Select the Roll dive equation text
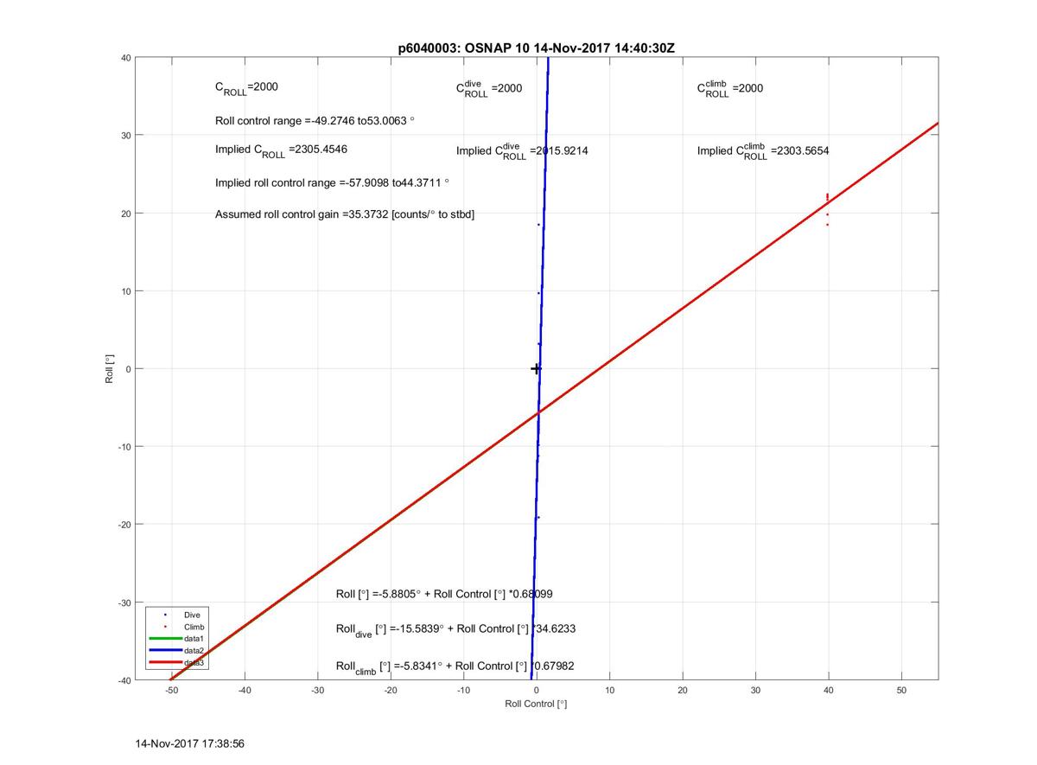Viewport: 1037px width, 765px height. [455, 630]
